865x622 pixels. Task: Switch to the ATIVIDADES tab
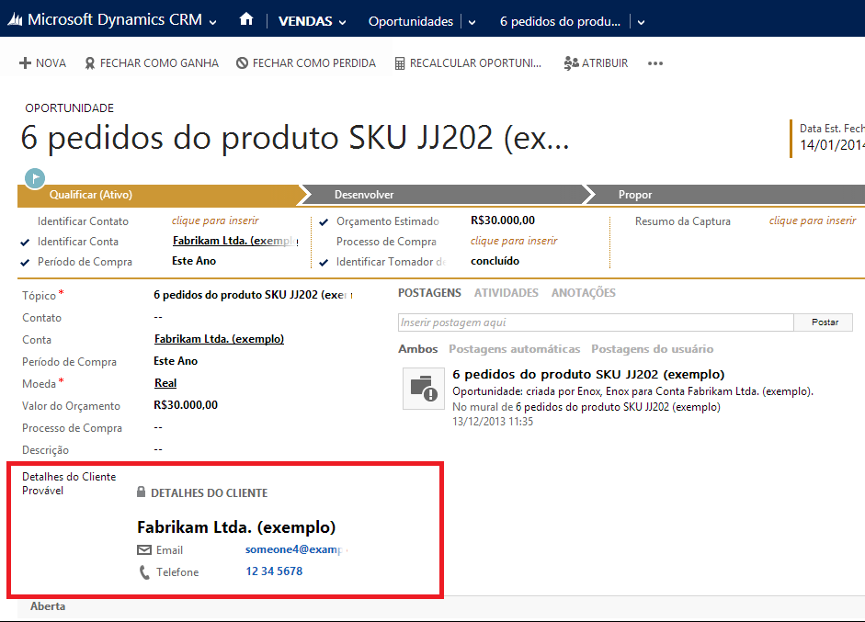click(x=506, y=293)
